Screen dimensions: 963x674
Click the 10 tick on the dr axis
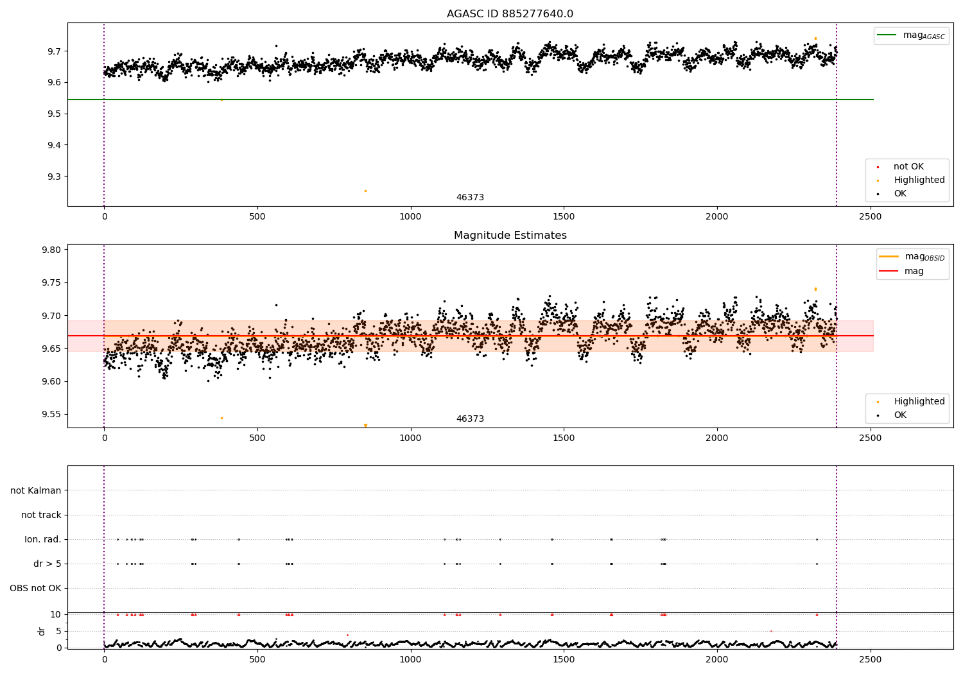pos(56,614)
